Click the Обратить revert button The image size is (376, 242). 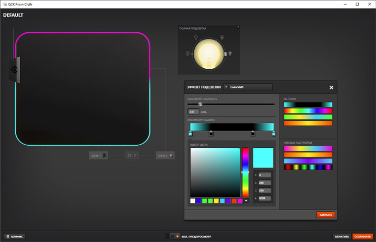click(342, 236)
